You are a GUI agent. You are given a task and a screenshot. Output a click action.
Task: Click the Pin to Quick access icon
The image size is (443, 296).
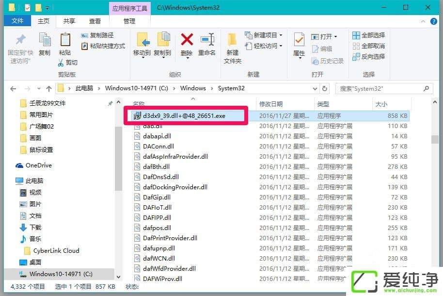20,40
